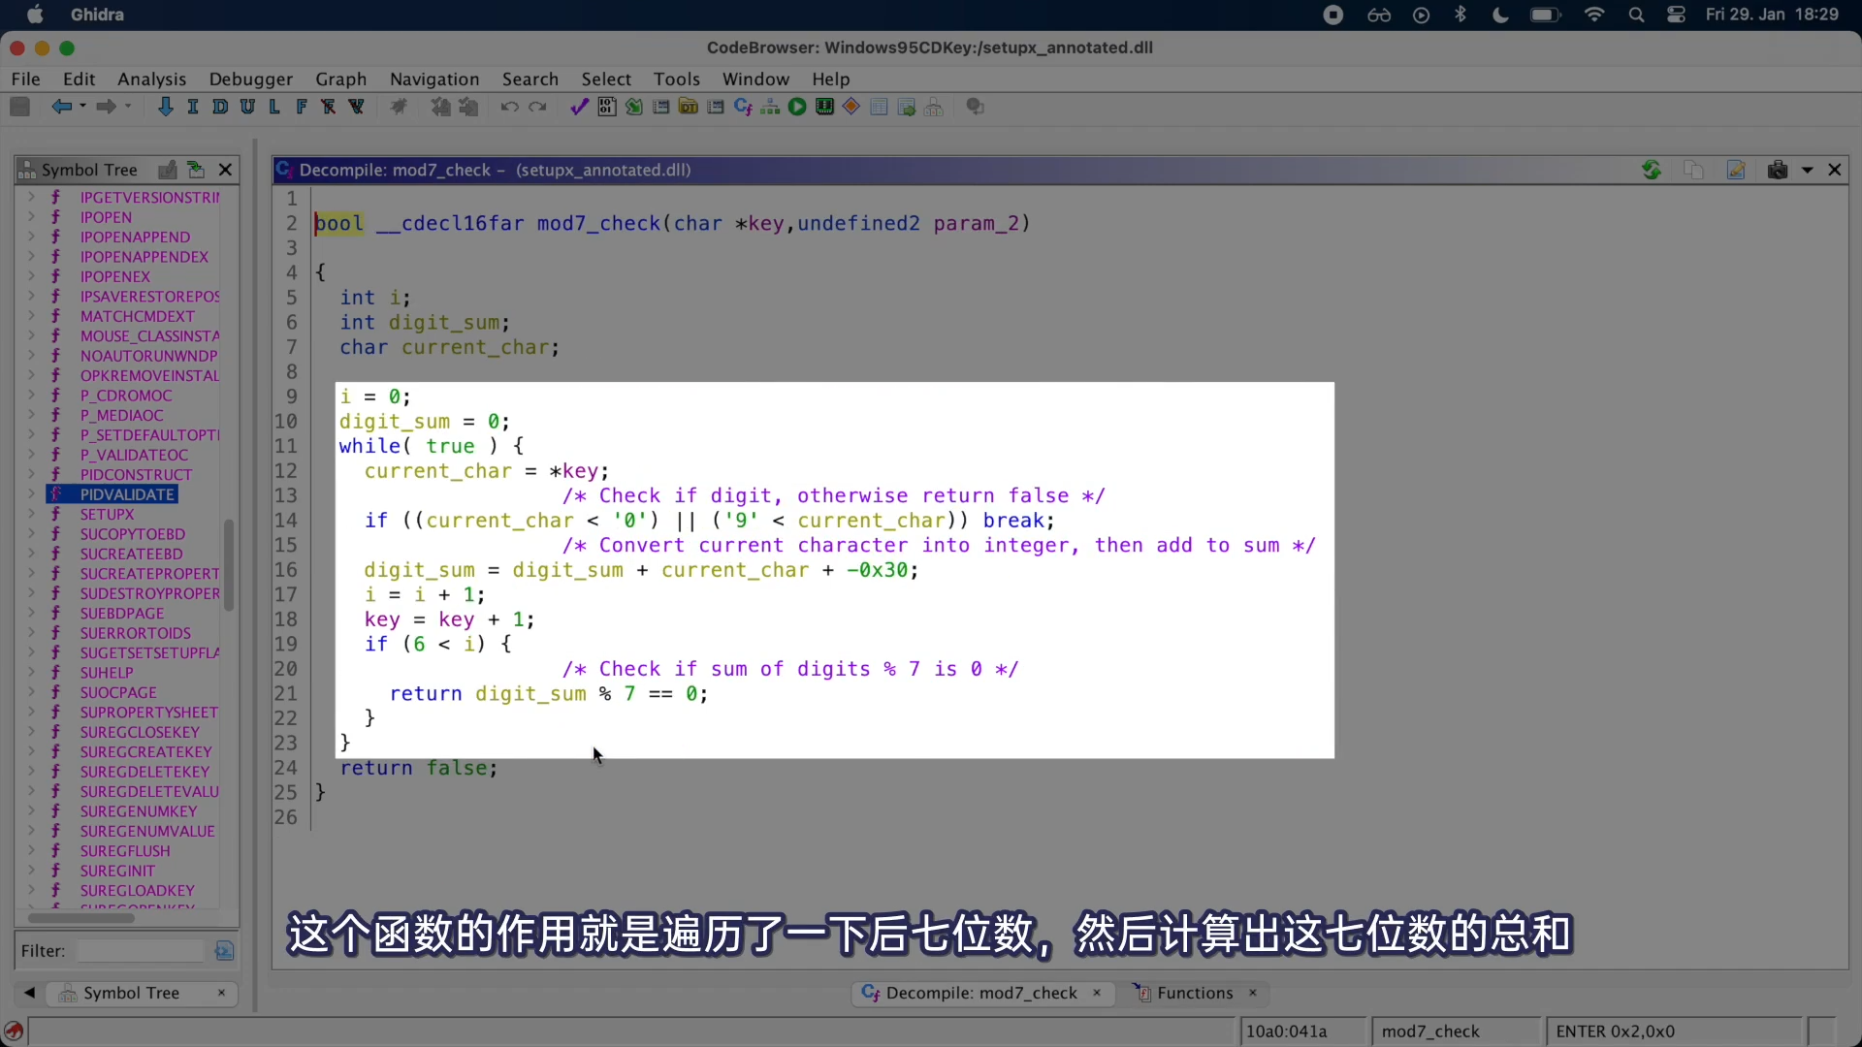This screenshot has height=1047, width=1862.
Task: Click the Symbol Tree Filter text field
Action: (142, 951)
